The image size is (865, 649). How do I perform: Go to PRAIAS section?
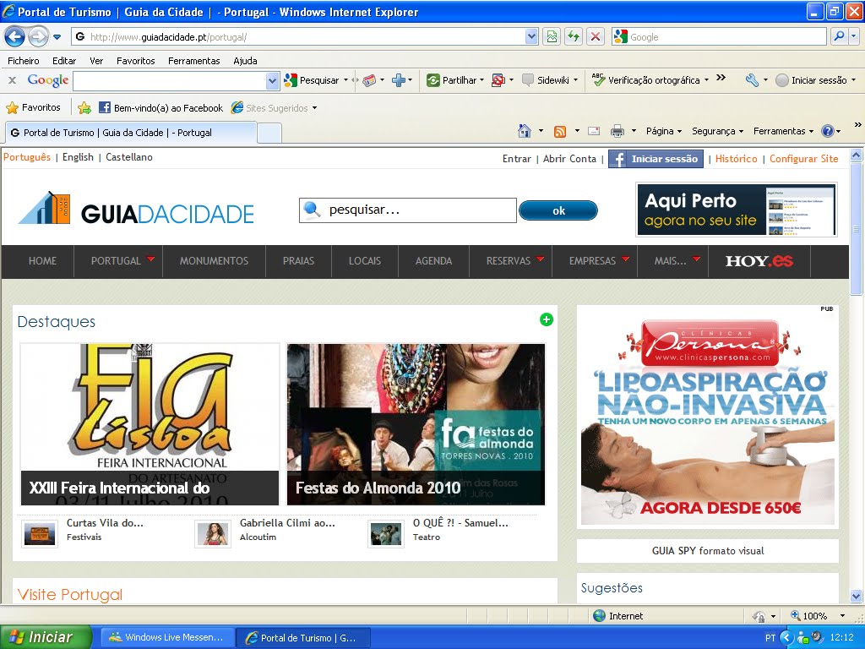(x=298, y=260)
